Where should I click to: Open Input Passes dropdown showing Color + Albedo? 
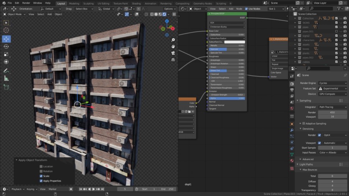(333, 153)
